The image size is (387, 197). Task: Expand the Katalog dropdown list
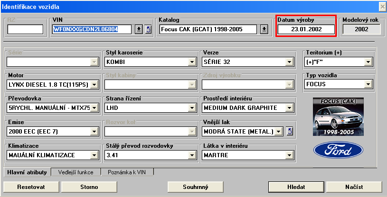264,29
